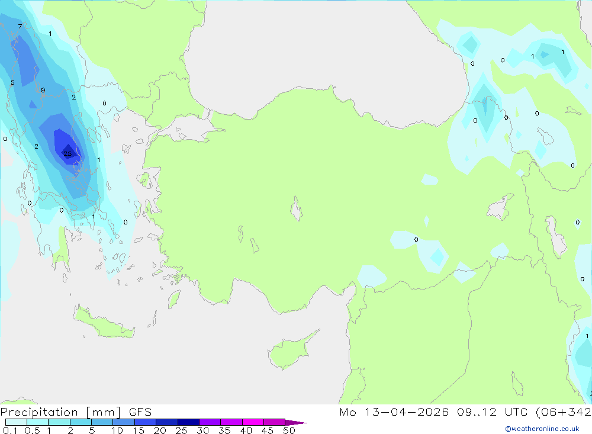Select the 2–5 mm legend color swatch
The image size is (592, 434).
(x=81, y=422)
